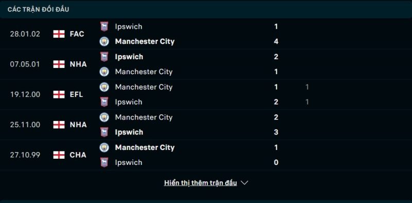Click the 27.10.99 match date
412x203 pixels.
pyautogui.click(x=25, y=155)
